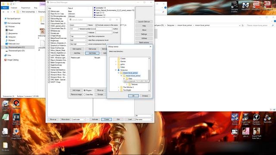Uncheck Vampire.esp in the plugin list
This screenshot has height=155, width=276.
point(49,67)
